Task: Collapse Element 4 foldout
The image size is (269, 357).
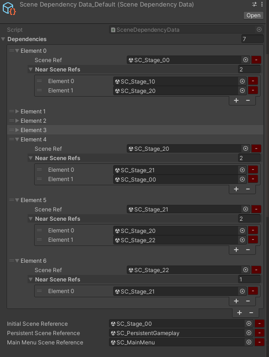Action: tap(17, 140)
